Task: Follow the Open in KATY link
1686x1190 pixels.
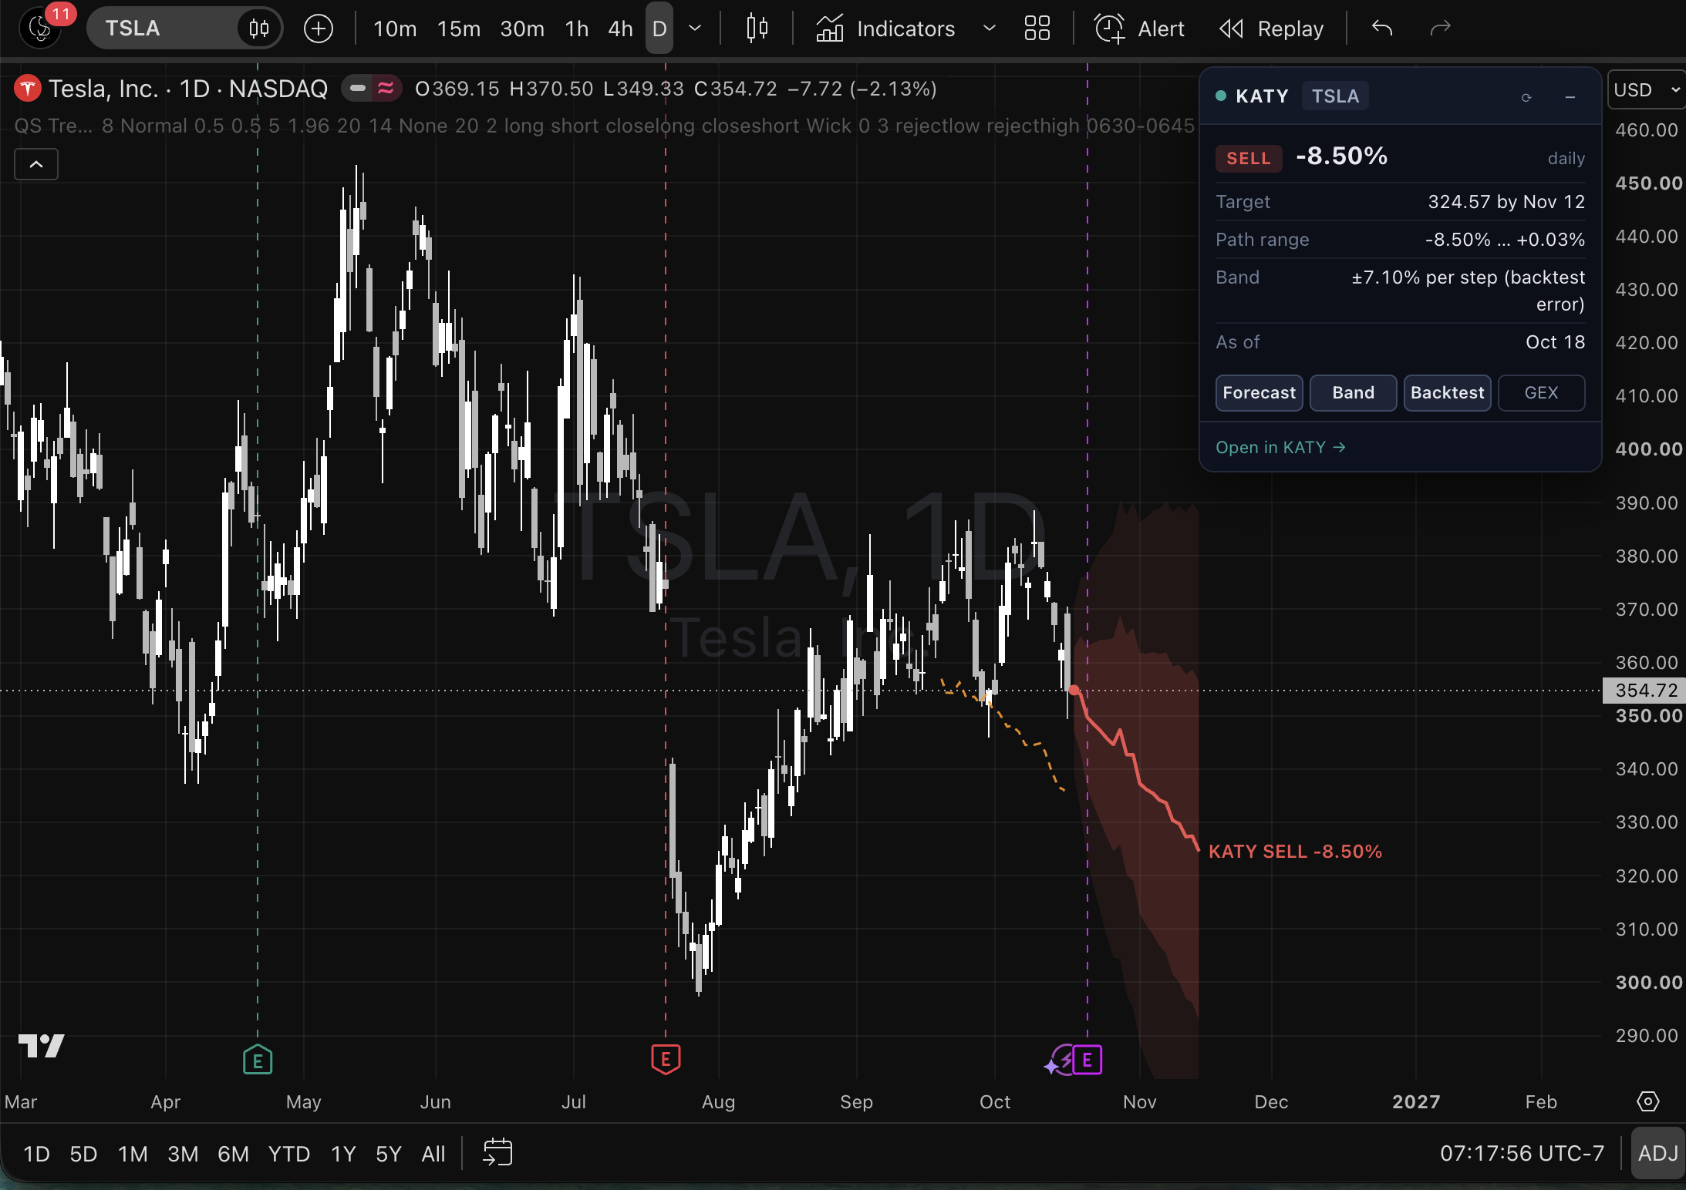Action: point(1280,448)
